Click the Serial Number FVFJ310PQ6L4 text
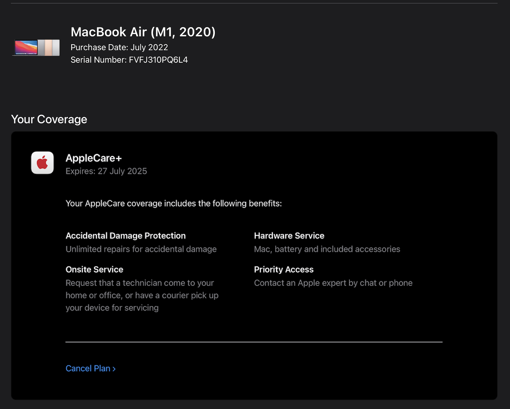Viewport: 510px width, 409px height. pyautogui.click(x=129, y=60)
